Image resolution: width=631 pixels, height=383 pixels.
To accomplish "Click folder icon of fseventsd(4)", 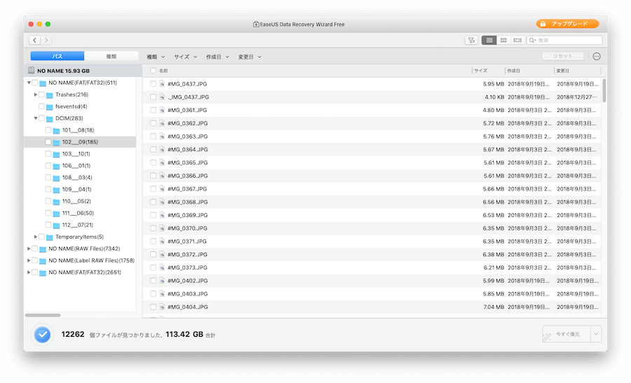I will point(50,107).
